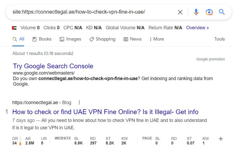Image resolution: width=234 pixels, height=152 pixels.
Task: Switch to the Images tab
Action: (70, 39)
